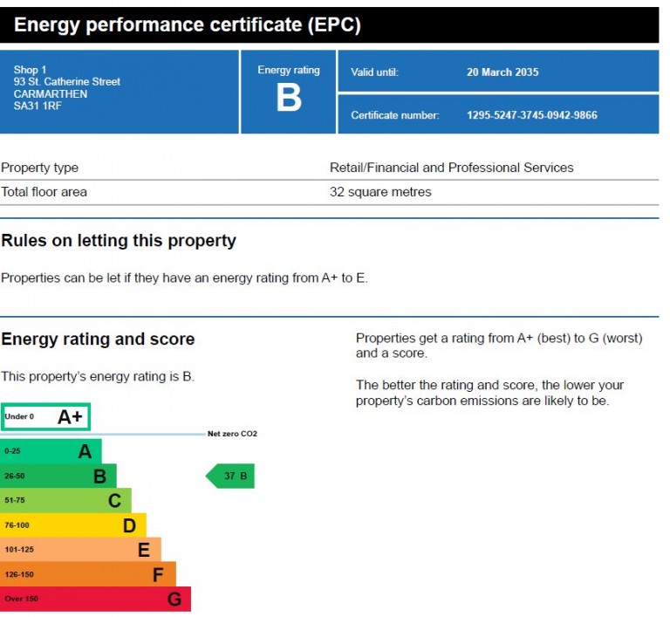The width and height of the screenshot is (670, 617).
Task: Select the B 26-50 rating band
Action: coord(58,476)
